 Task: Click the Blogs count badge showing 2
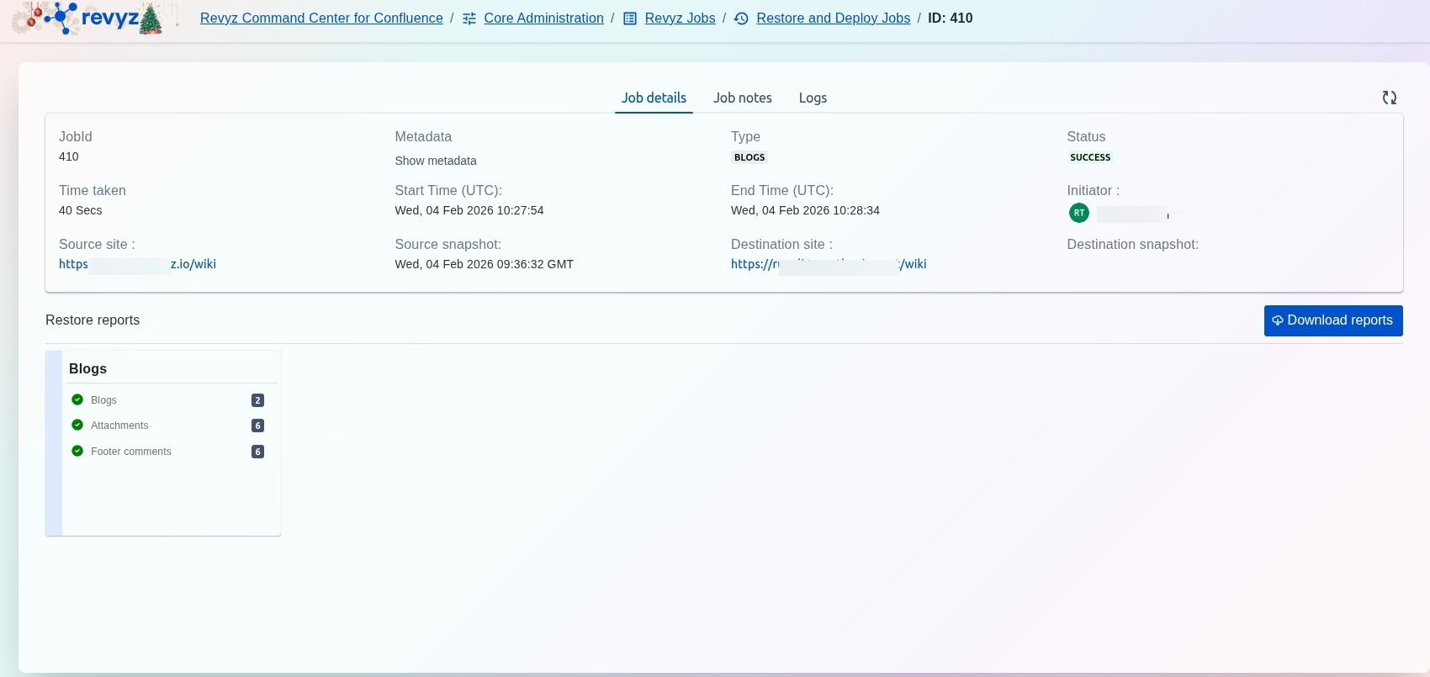257,400
